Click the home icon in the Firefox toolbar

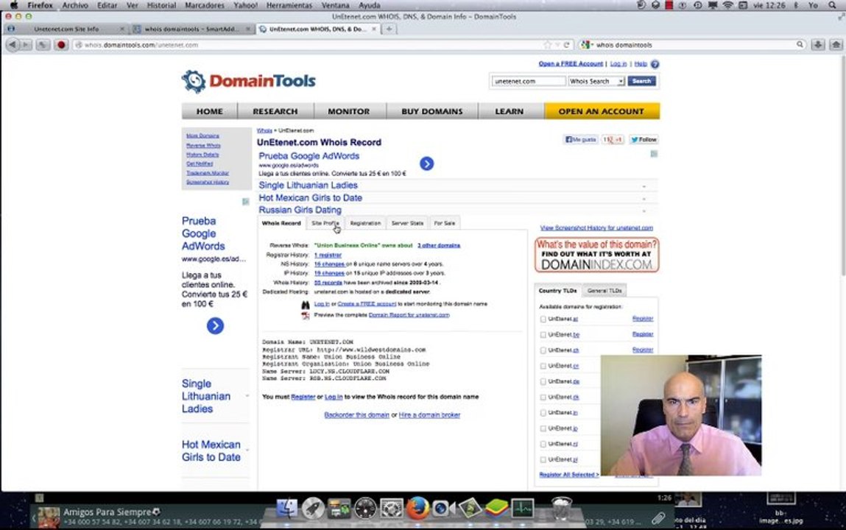pyautogui.click(x=836, y=45)
